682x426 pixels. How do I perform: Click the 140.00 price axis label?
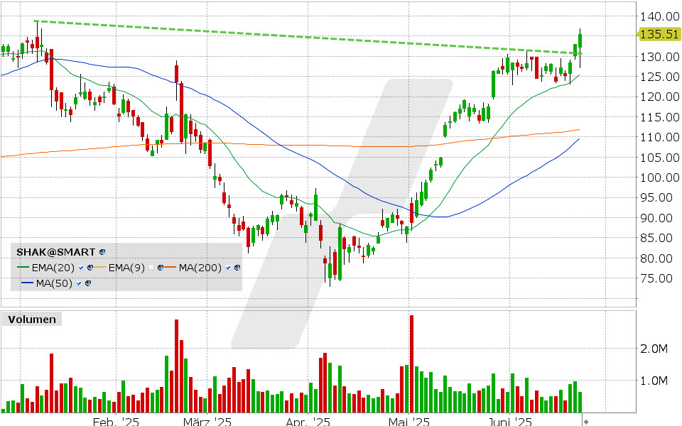click(x=659, y=16)
